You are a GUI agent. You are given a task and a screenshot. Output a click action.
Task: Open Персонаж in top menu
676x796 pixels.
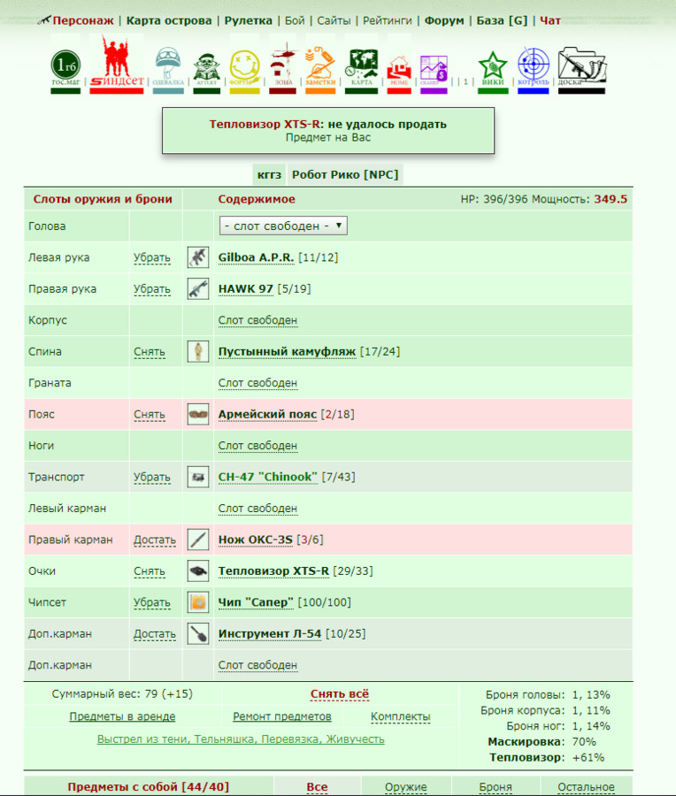click(x=83, y=21)
